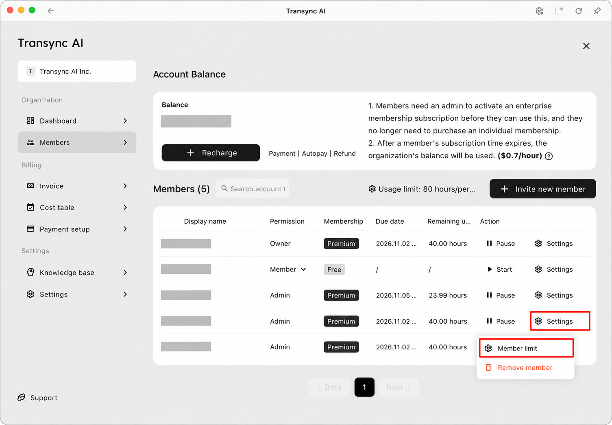612x425 pixels.
Task: Open the Cost table section
Action: pyautogui.click(x=77, y=207)
